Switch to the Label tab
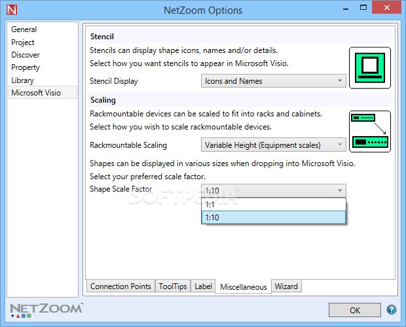This screenshot has height=327, width=406. point(203,286)
